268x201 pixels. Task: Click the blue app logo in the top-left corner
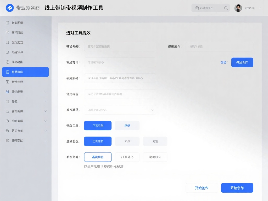(x=10, y=8)
